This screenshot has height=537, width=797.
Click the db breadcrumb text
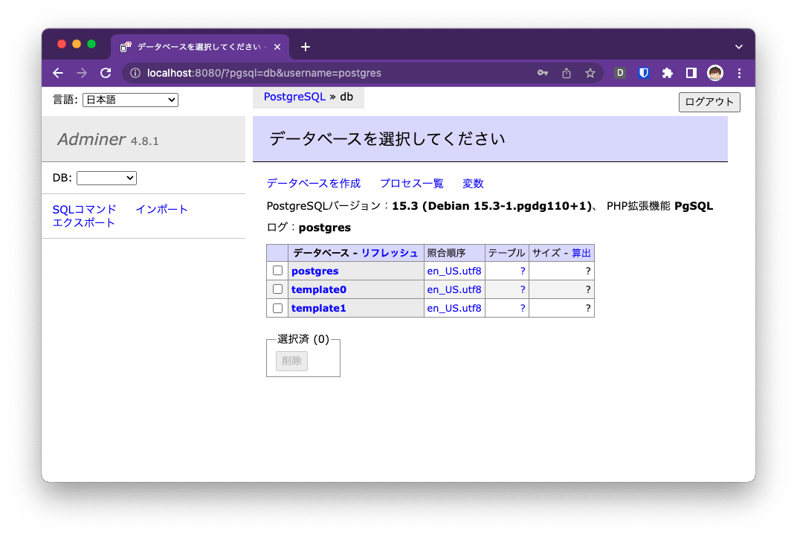click(346, 97)
